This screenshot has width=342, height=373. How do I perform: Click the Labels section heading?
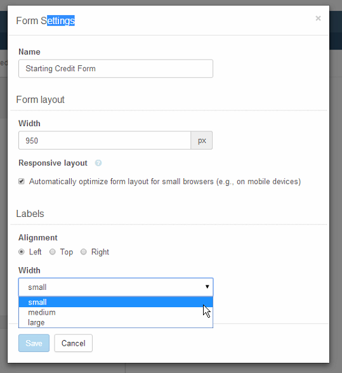tap(30, 214)
